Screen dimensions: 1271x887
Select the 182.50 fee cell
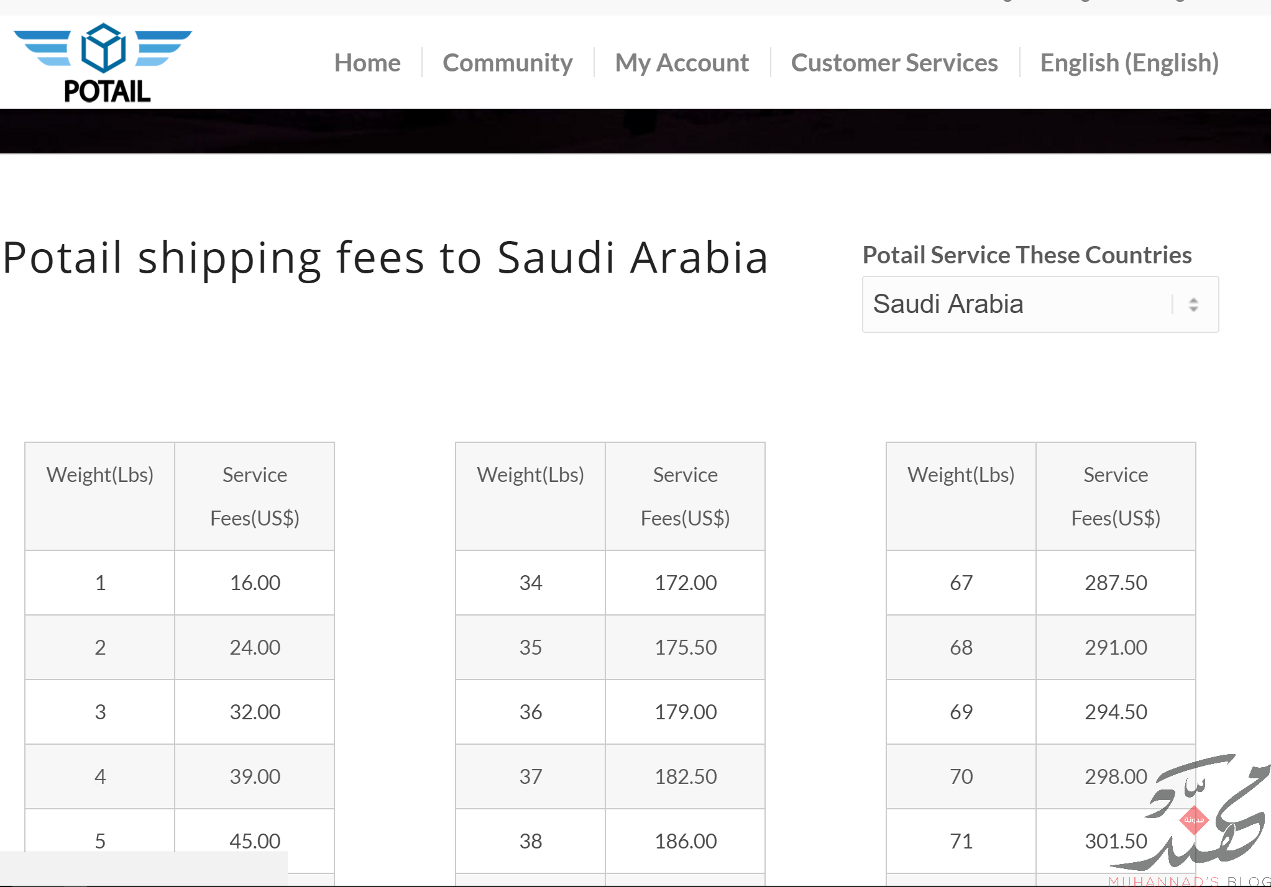[685, 776]
